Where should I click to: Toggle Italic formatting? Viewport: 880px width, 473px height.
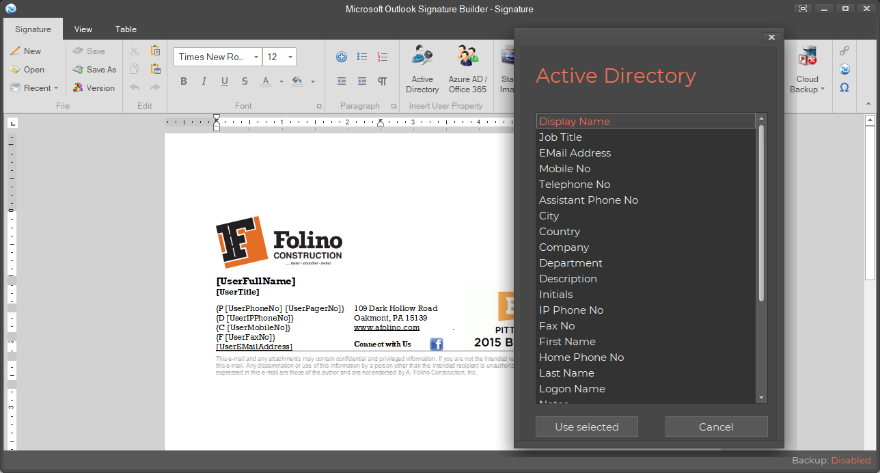(x=204, y=81)
